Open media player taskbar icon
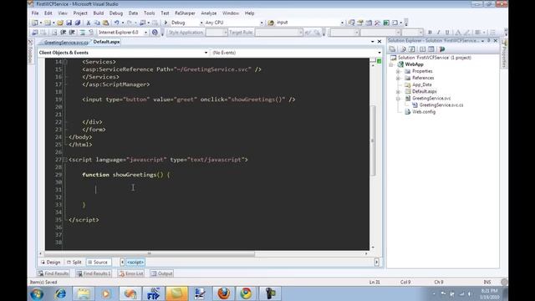This screenshot has height=301, width=535. click(106, 293)
